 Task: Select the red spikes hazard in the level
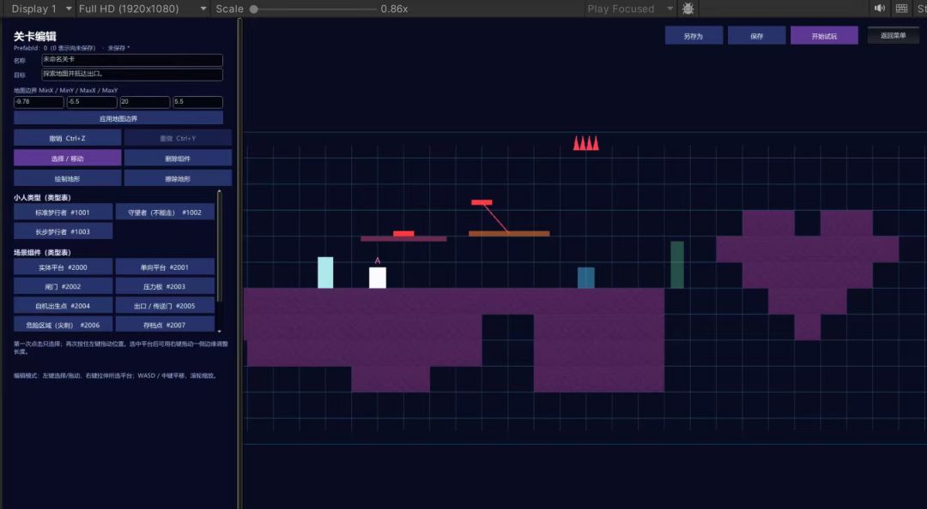coord(586,143)
